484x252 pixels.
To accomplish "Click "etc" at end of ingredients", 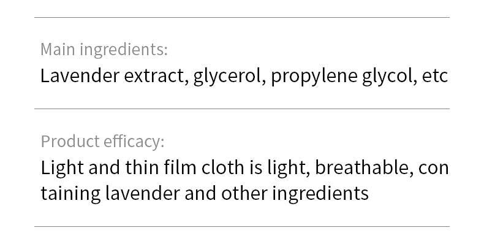I will coord(435,76).
